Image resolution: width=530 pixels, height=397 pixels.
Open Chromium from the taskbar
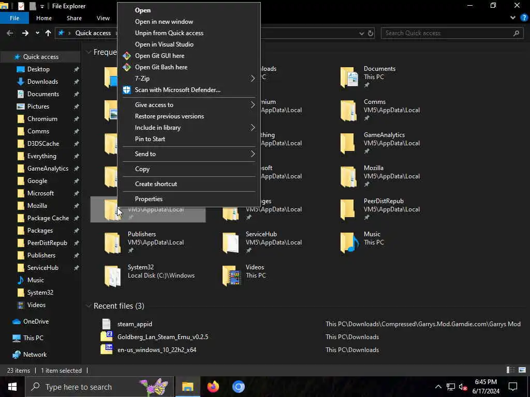pyautogui.click(x=238, y=387)
